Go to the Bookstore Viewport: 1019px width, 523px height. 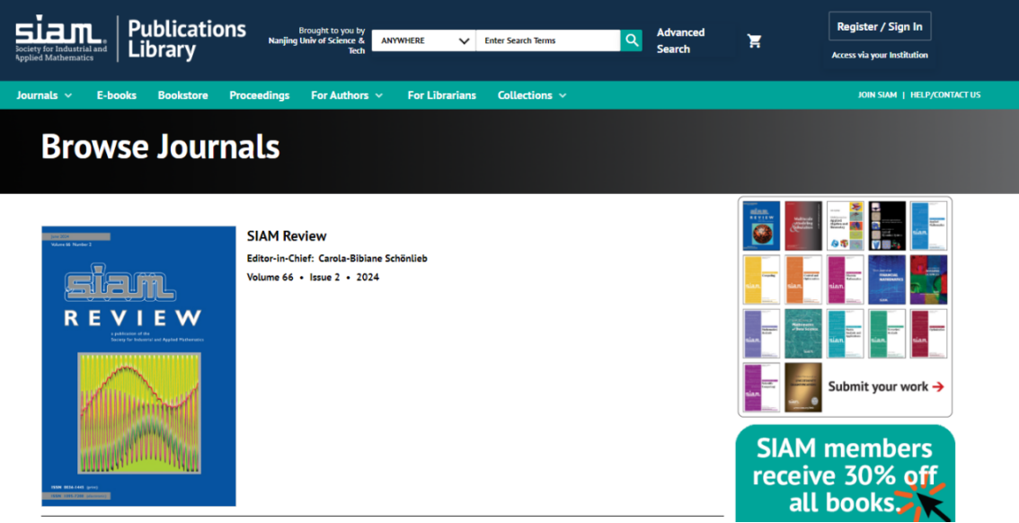click(182, 95)
